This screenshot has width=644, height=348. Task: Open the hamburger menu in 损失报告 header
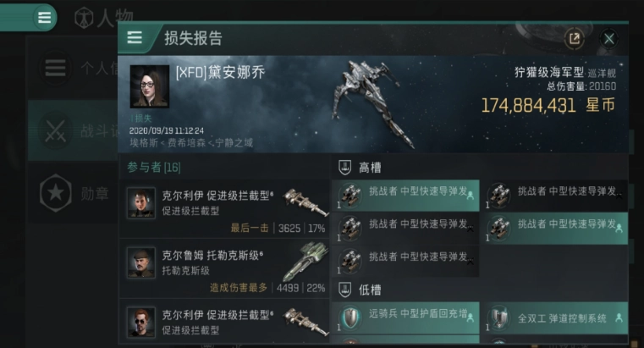135,38
